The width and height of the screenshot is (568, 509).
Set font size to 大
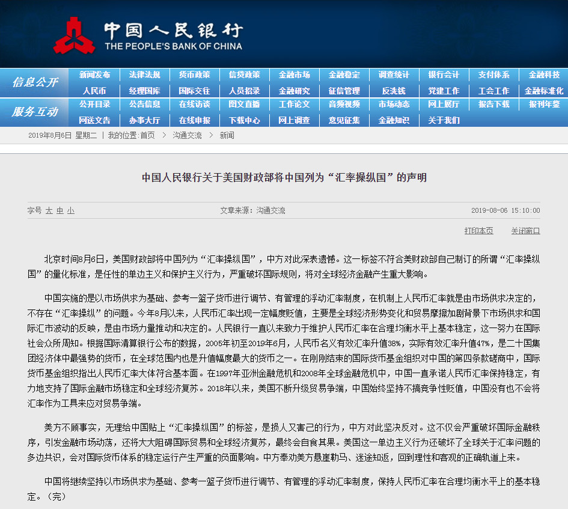click(x=49, y=211)
